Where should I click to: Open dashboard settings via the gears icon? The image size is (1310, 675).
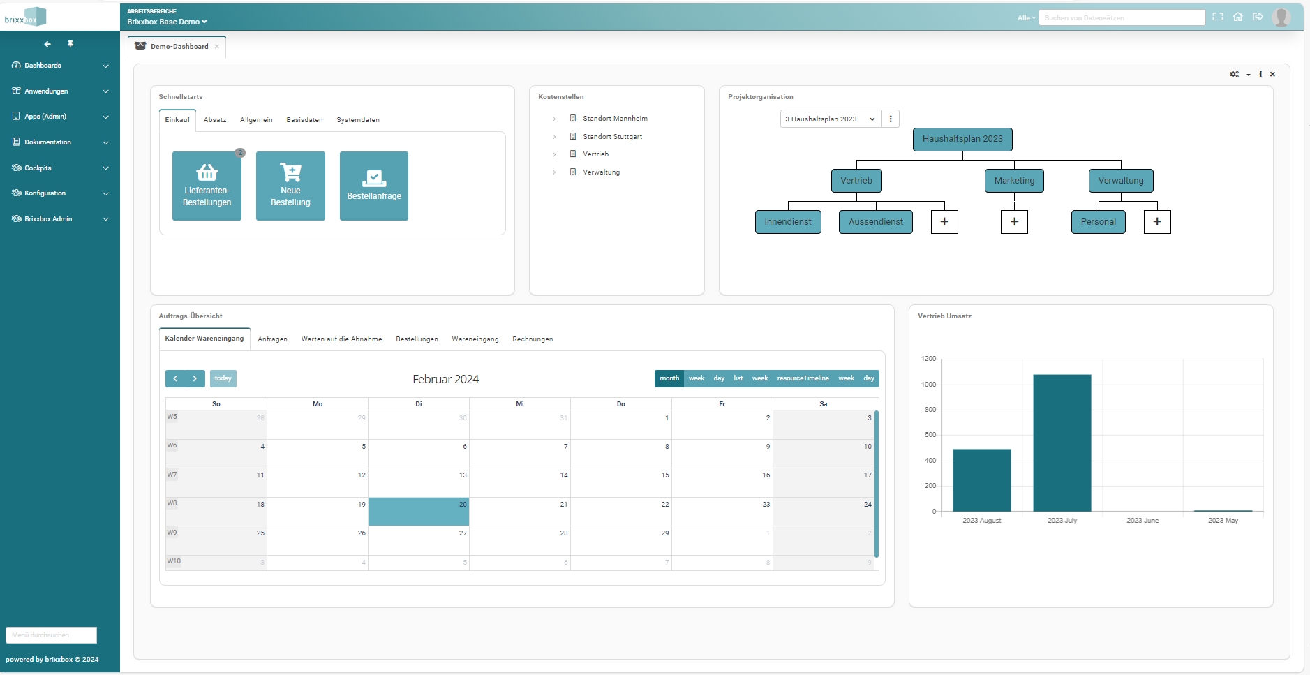[x=1234, y=74]
